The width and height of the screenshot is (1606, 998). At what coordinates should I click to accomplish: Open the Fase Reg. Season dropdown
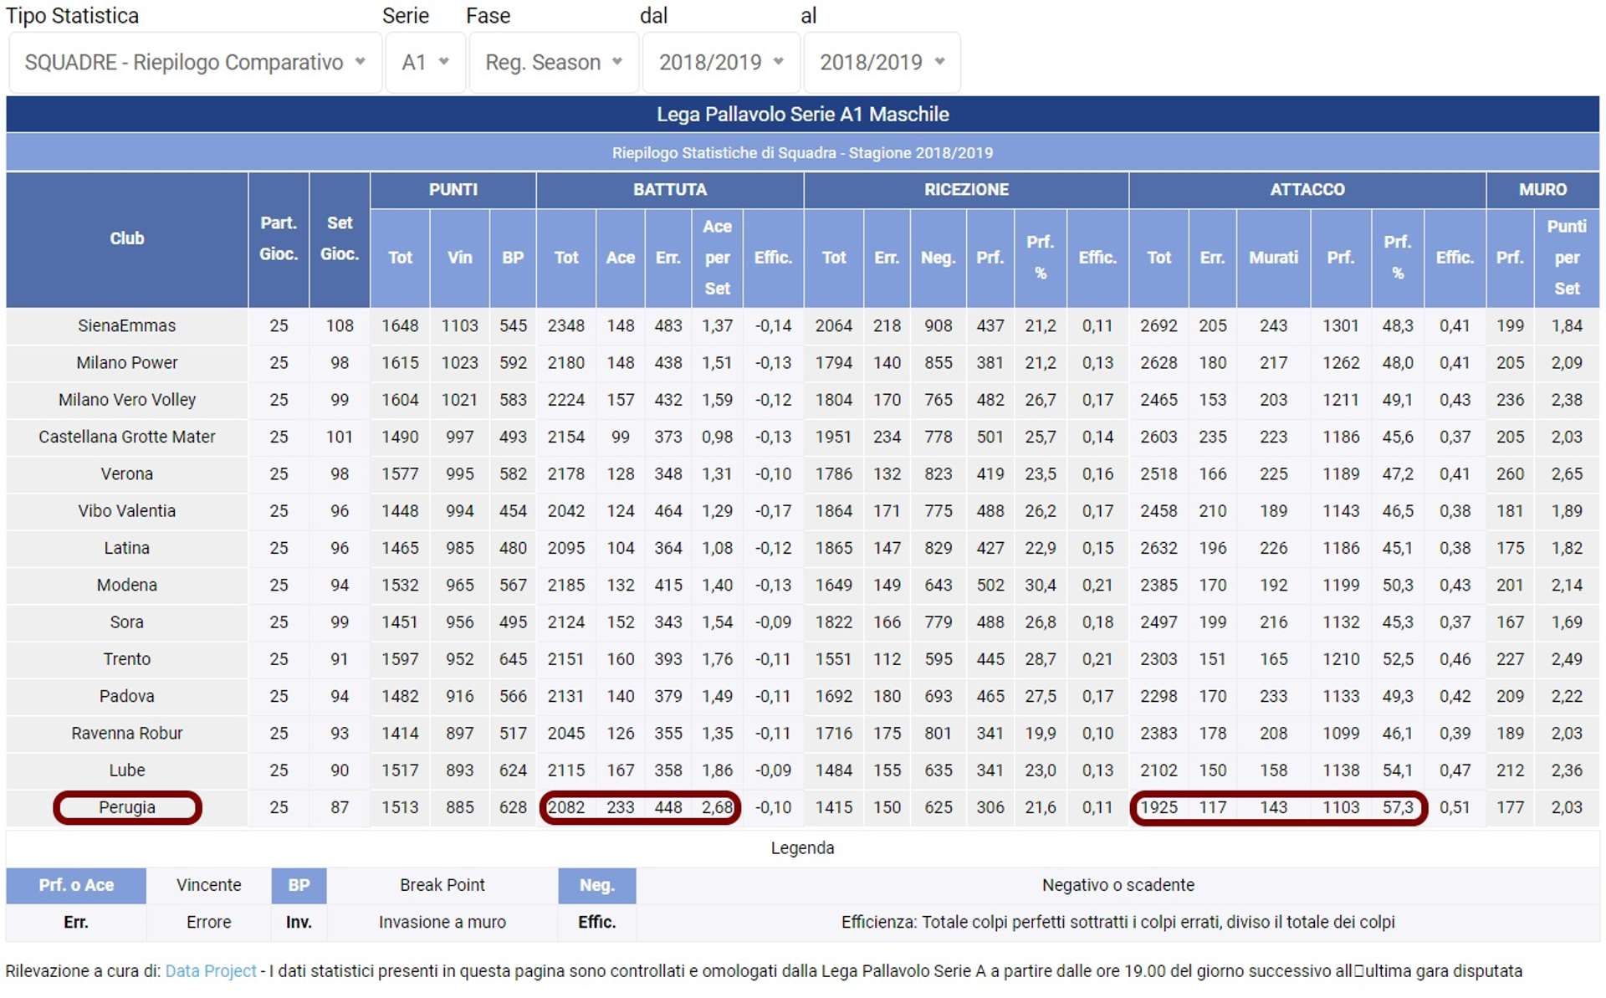click(554, 63)
